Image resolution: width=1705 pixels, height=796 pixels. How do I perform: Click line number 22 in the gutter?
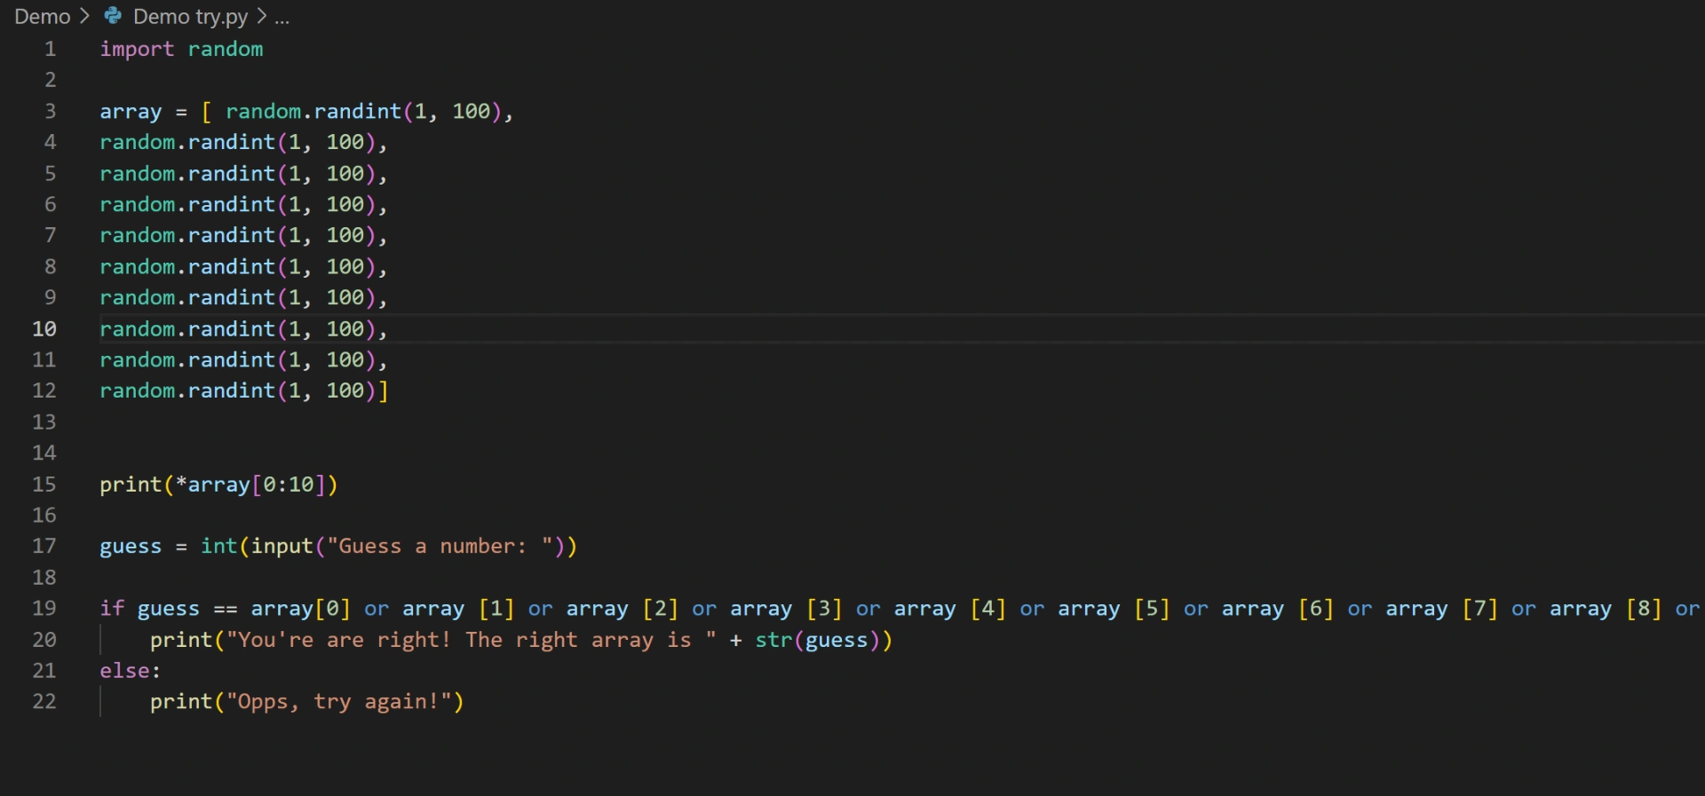(44, 702)
